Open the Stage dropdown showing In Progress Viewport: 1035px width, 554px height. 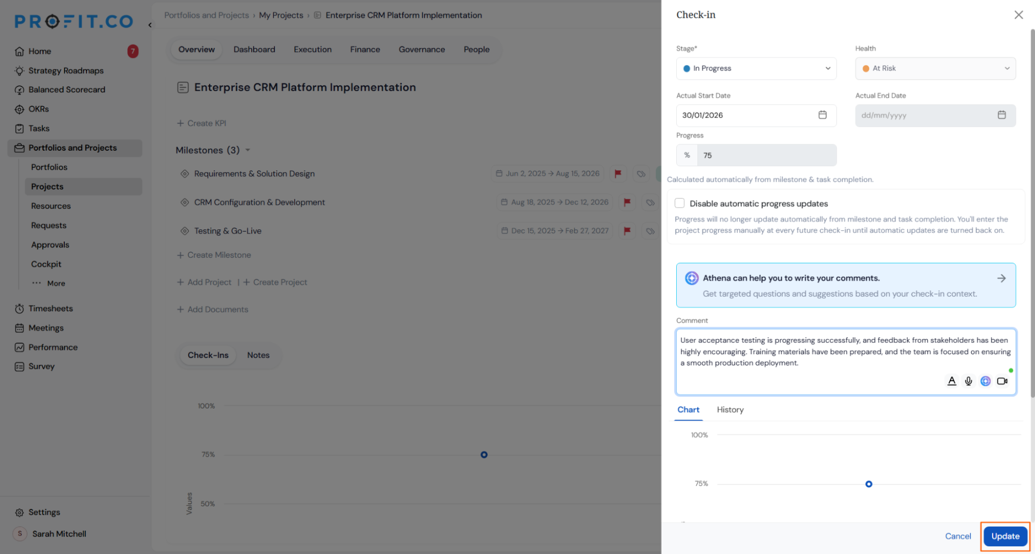click(756, 68)
